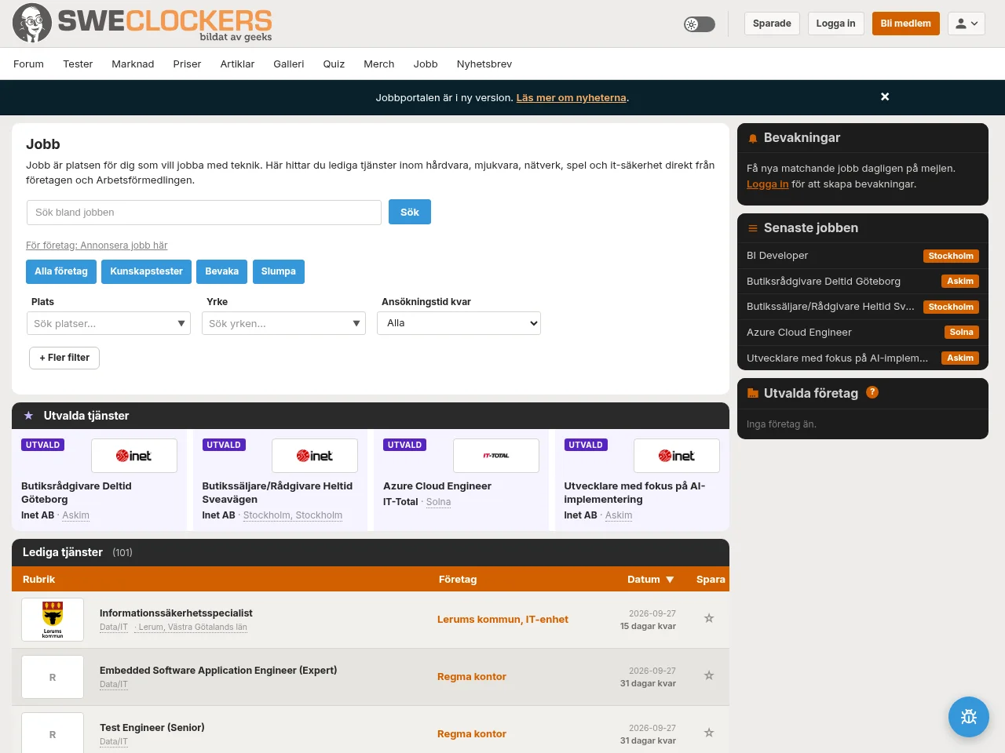Open Inet logo on Butiksrådgivare Deltid card
This screenshot has width=1005, height=753.
tap(134, 456)
